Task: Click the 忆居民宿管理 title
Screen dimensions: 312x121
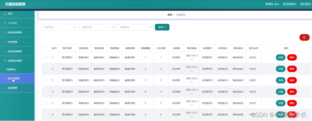Action: [x=15, y=4]
